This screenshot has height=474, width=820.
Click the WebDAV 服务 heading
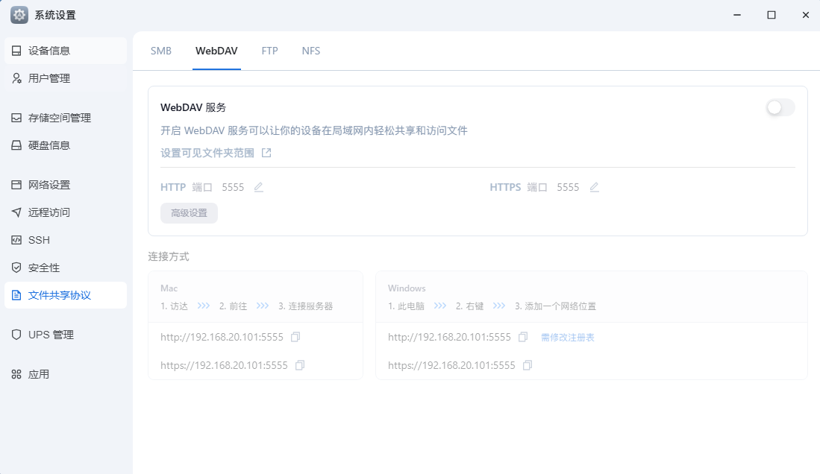[x=193, y=107]
